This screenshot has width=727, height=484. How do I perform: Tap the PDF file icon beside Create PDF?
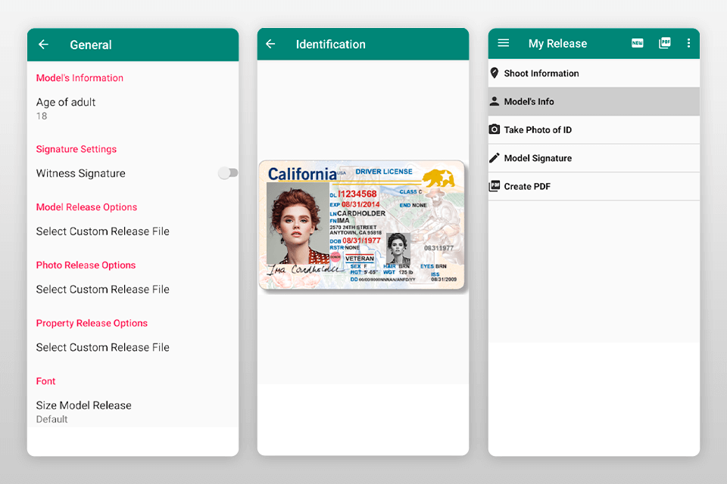pos(495,186)
